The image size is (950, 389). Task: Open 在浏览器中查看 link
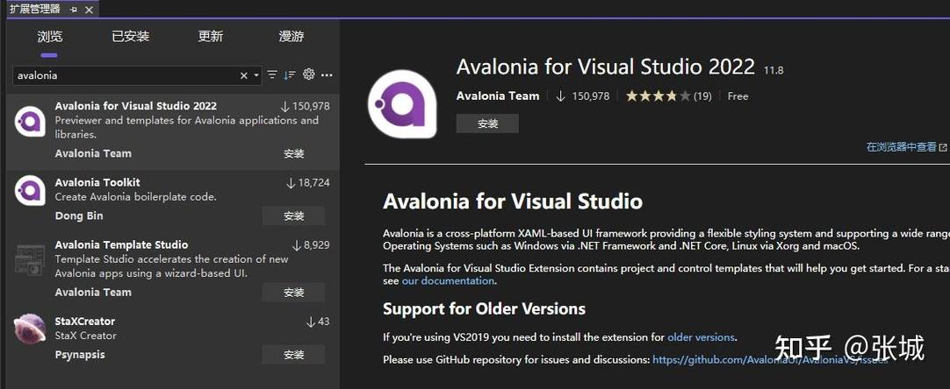pos(906,147)
